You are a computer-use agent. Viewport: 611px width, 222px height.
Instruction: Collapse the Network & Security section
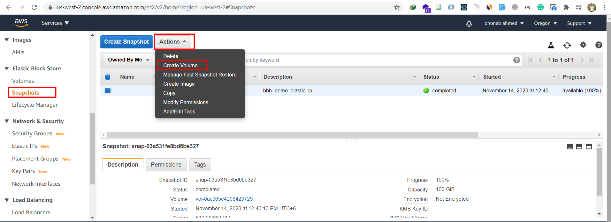coord(7,121)
